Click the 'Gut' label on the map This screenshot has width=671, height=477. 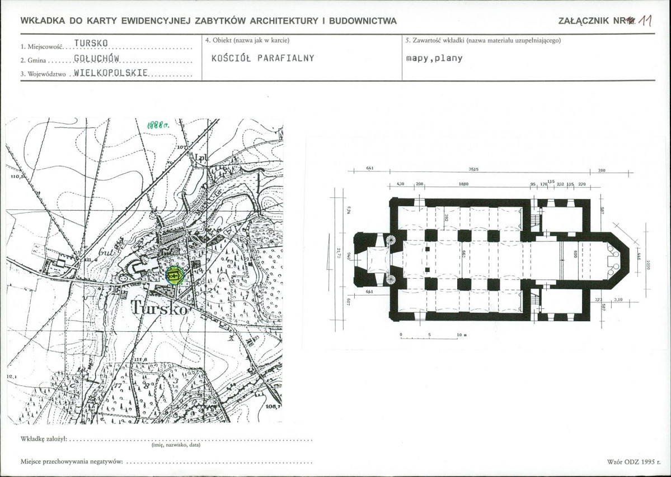tap(106, 251)
